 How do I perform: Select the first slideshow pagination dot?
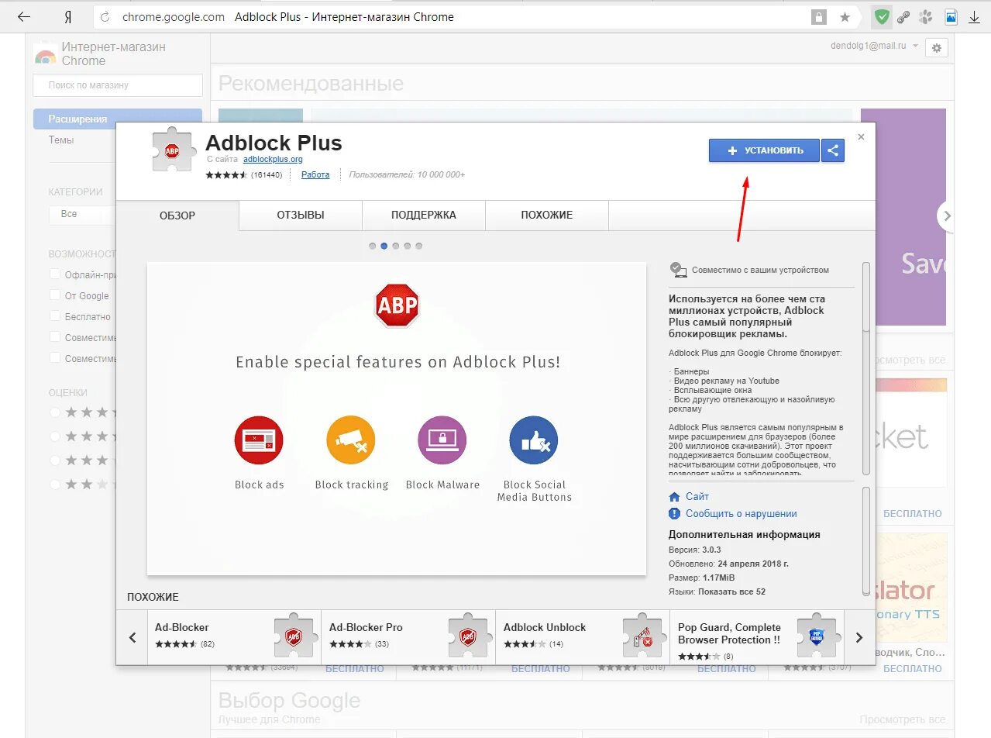(x=373, y=246)
